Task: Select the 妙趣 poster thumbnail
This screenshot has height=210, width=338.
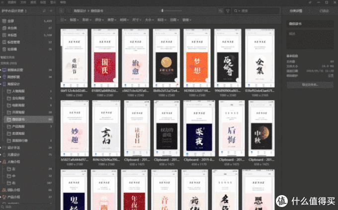Action: (75, 129)
